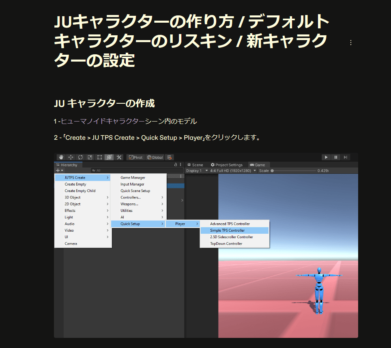Select Input Manager menu entry
391x348 pixels.
[x=139, y=184]
